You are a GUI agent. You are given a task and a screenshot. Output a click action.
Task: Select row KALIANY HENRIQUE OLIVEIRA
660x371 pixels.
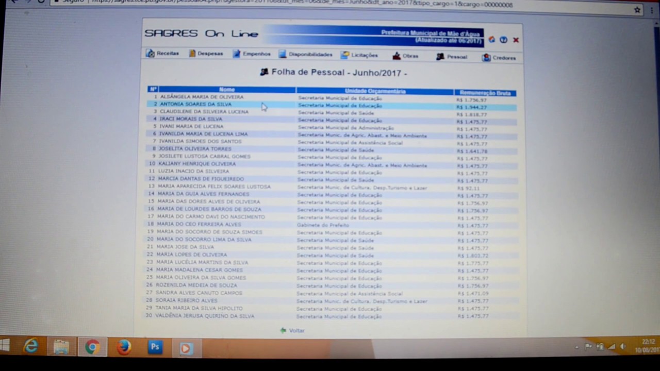(332, 165)
